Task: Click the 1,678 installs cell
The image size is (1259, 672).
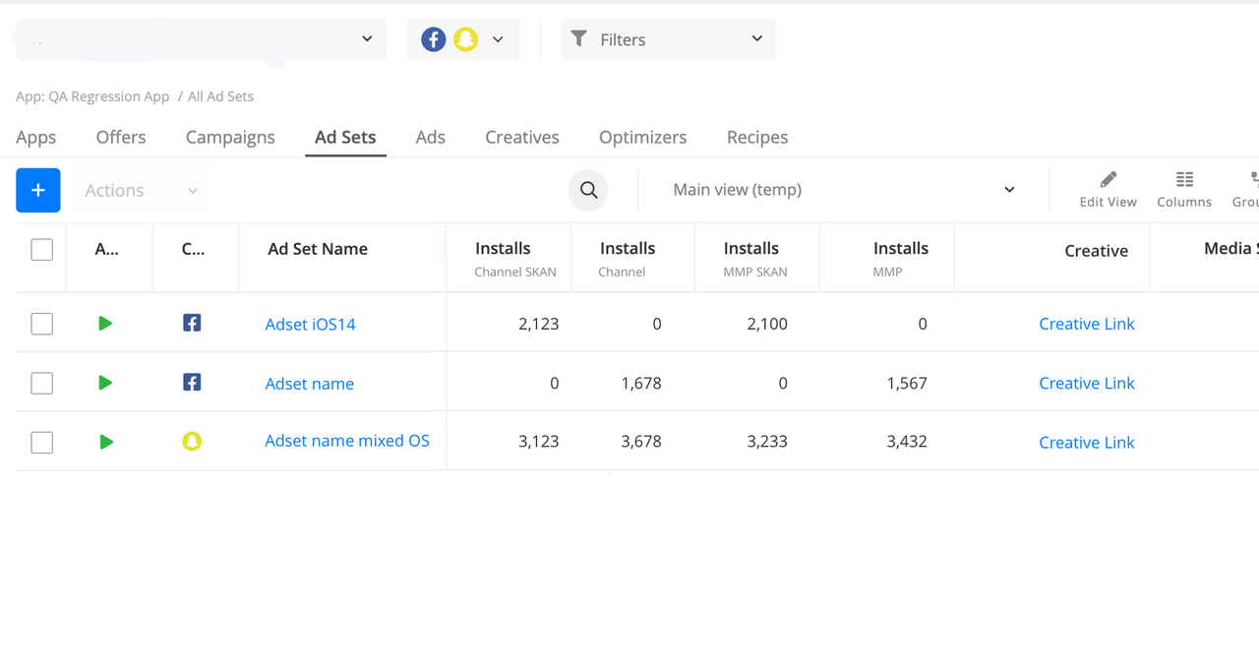Action: tap(641, 383)
